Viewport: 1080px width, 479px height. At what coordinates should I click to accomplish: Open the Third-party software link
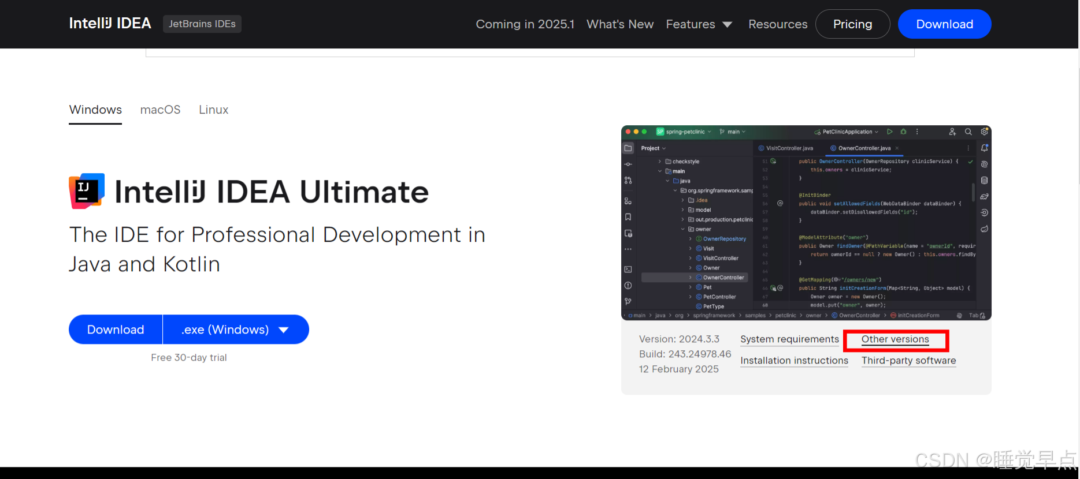click(x=908, y=361)
